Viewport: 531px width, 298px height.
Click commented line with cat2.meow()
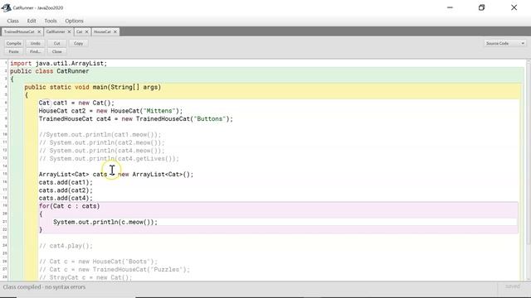click(101, 142)
